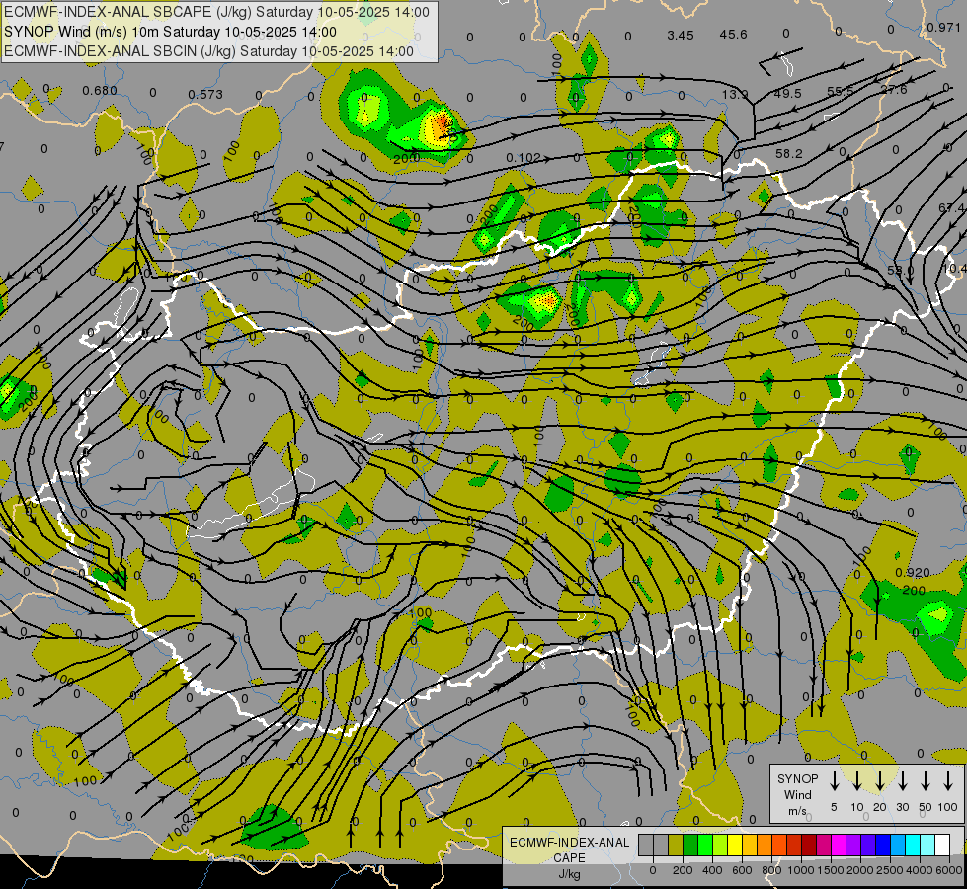Pick the pure yellow CAPE scale swatch

point(735,845)
